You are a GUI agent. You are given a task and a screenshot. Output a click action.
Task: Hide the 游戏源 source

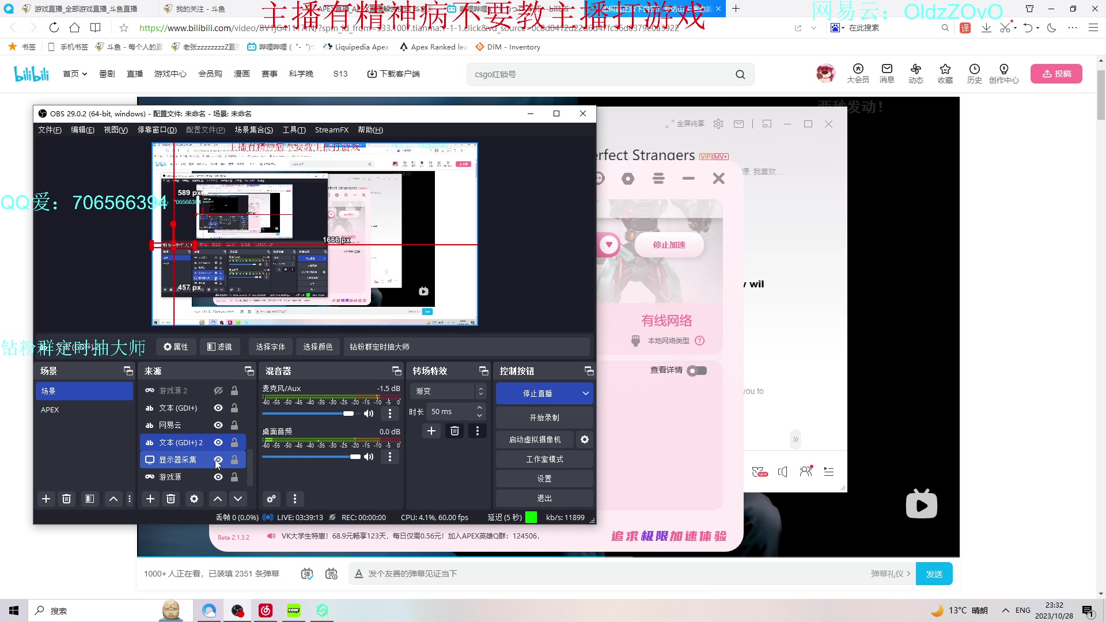[x=218, y=477]
